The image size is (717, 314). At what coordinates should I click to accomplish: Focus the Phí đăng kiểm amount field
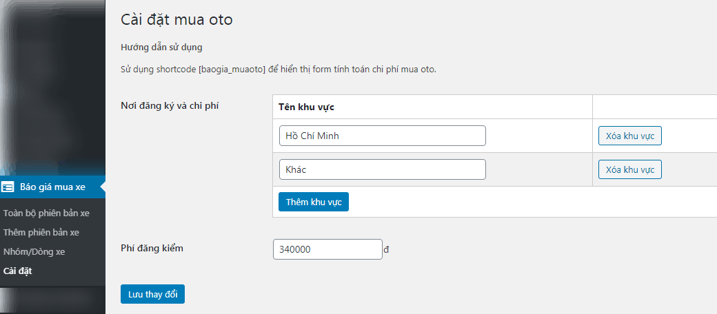[327, 249]
